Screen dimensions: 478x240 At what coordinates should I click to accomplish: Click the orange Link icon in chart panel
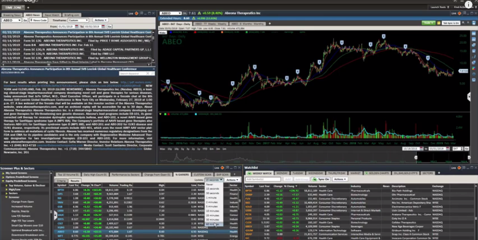click(x=459, y=13)
